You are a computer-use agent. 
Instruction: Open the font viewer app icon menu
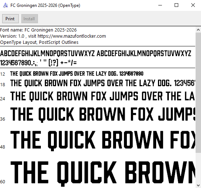[5, 5]
